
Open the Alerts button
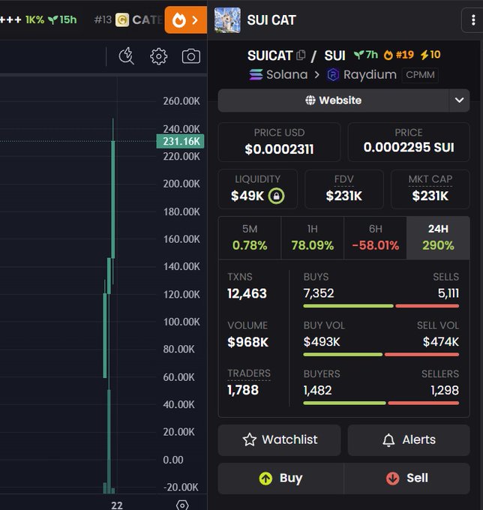coord(409,439)
